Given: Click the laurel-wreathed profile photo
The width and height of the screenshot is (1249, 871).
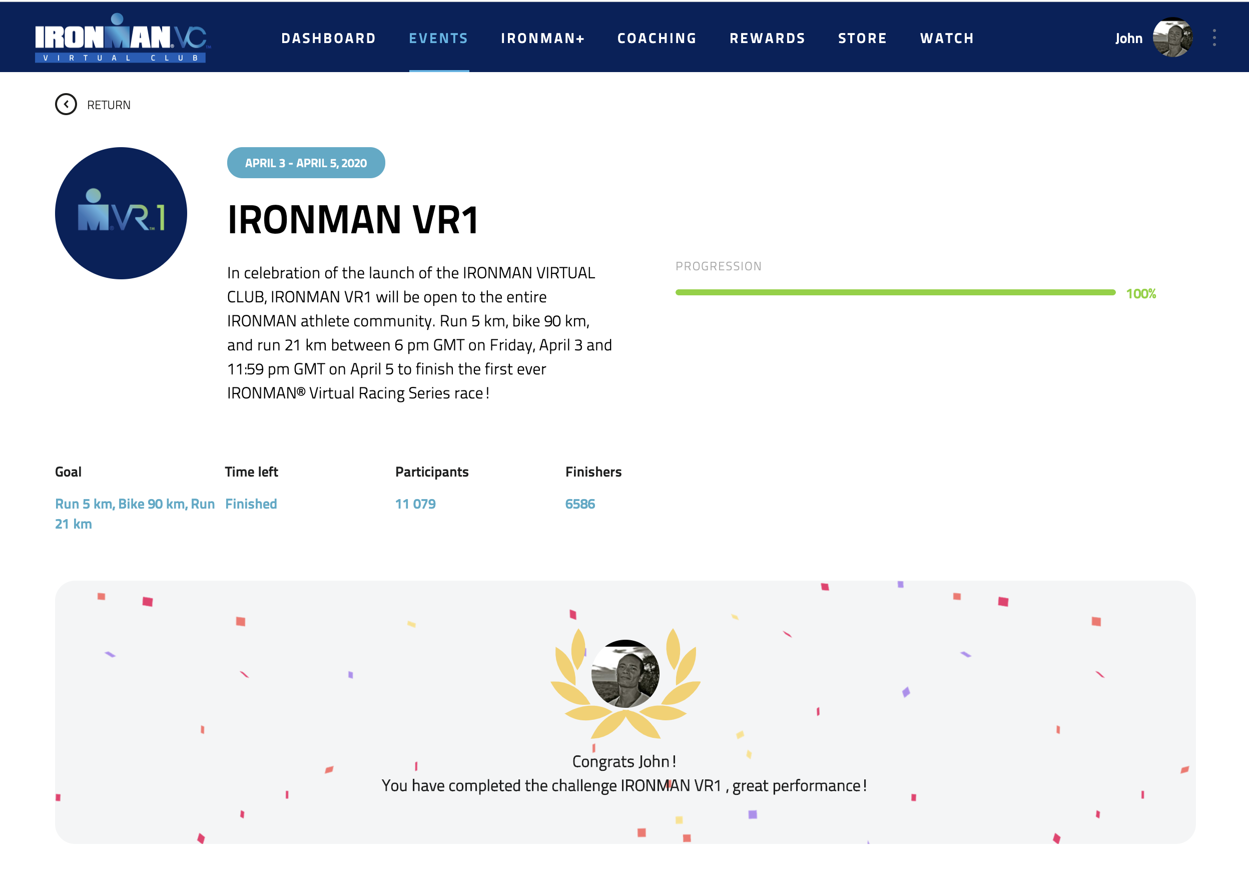Looking at the screenshot, I should point(625,675).
